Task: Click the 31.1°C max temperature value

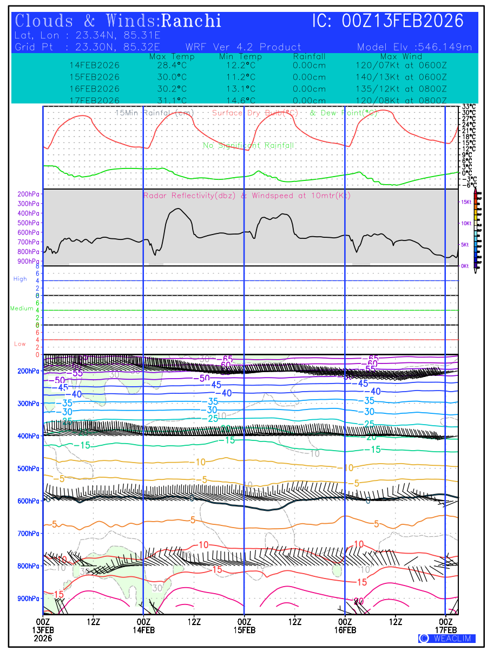Action: [168, 101]
